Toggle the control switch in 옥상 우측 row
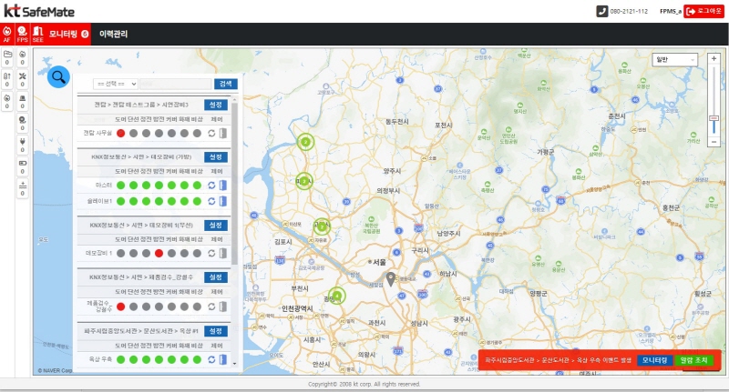The height and width of the screenshot is (392, 729). pos(222,359)
